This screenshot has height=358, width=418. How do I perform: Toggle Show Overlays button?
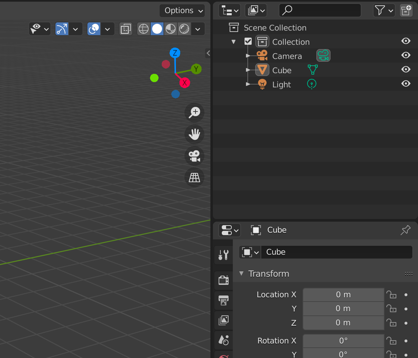click(x=94, y=29)
